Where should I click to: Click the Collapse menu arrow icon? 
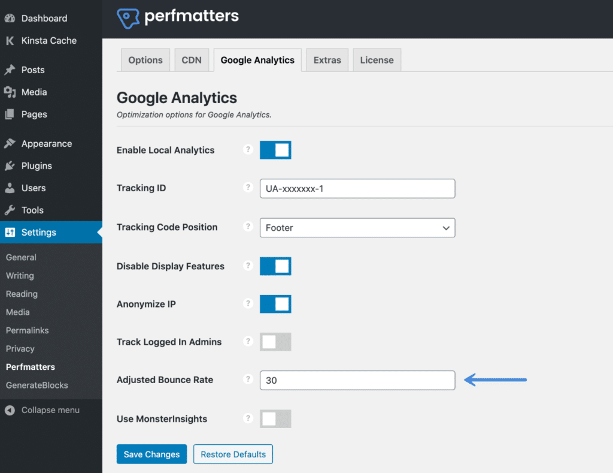[x=10, y=410]
